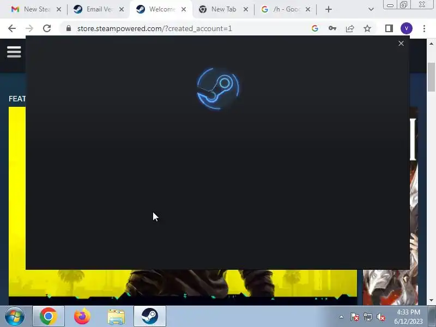Open a new browser tab
Image resolution: width=436 pixels, height=327 pixels.
click(329, 9)
